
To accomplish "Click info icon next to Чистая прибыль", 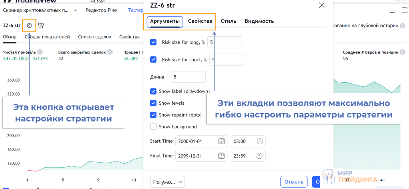I will tap(40, 52).
